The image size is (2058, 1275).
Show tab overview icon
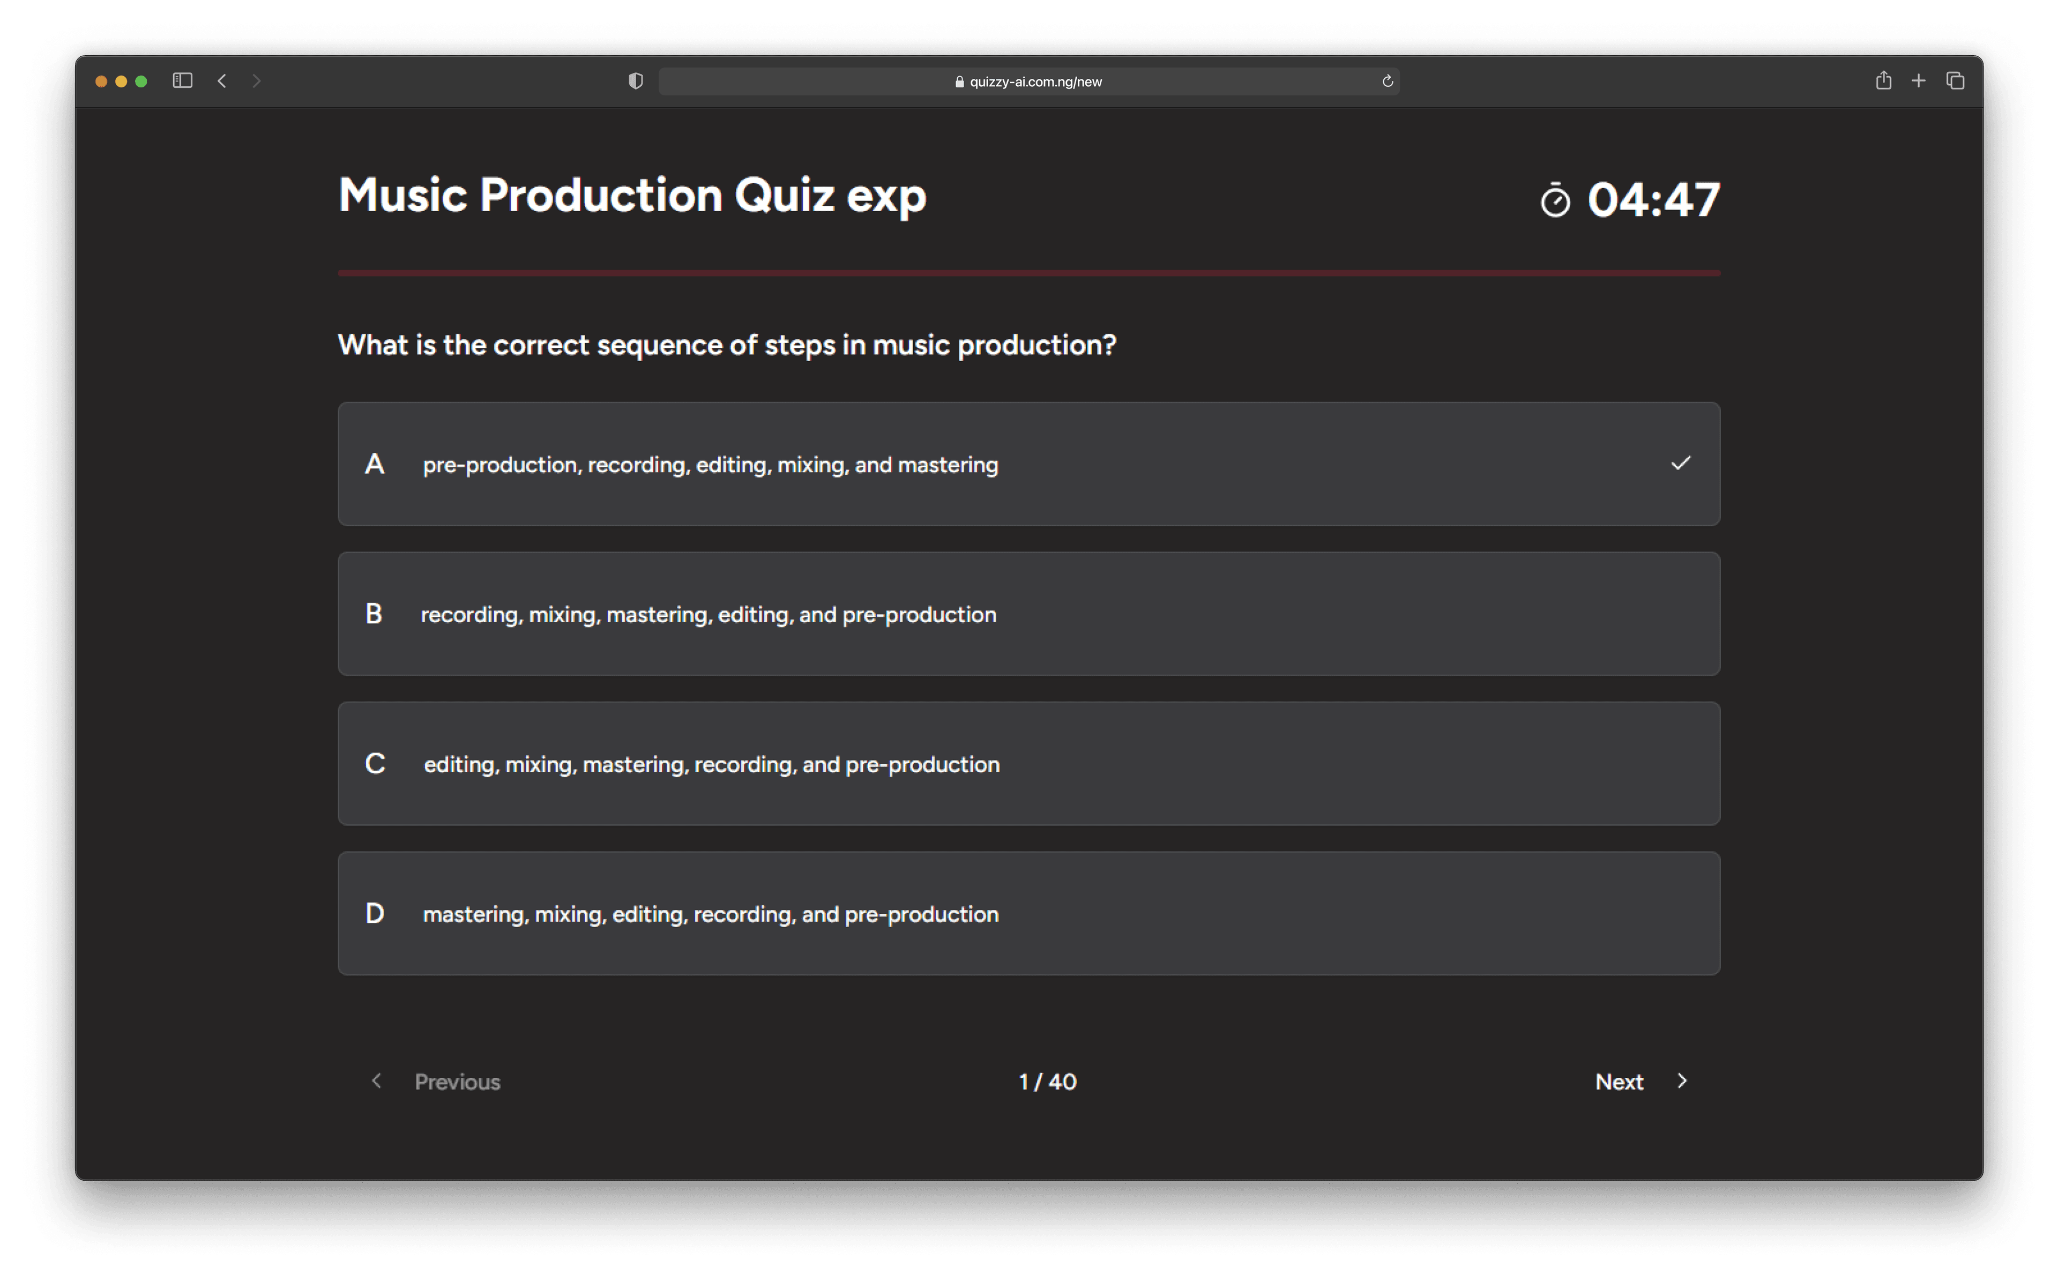(1955, 81)
